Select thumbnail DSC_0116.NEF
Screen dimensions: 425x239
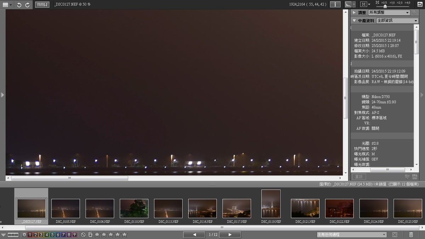(203, 208)
